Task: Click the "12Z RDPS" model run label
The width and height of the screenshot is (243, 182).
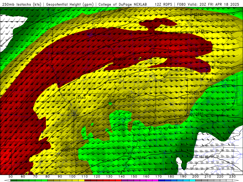Action: click(163, 4)
